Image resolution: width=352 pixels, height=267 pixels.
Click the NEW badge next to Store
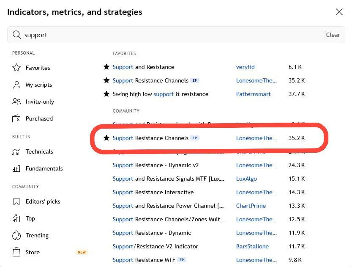tap(82, 252)
